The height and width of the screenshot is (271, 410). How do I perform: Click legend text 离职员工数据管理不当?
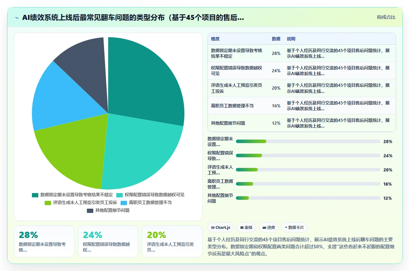(x=150, y=203)
